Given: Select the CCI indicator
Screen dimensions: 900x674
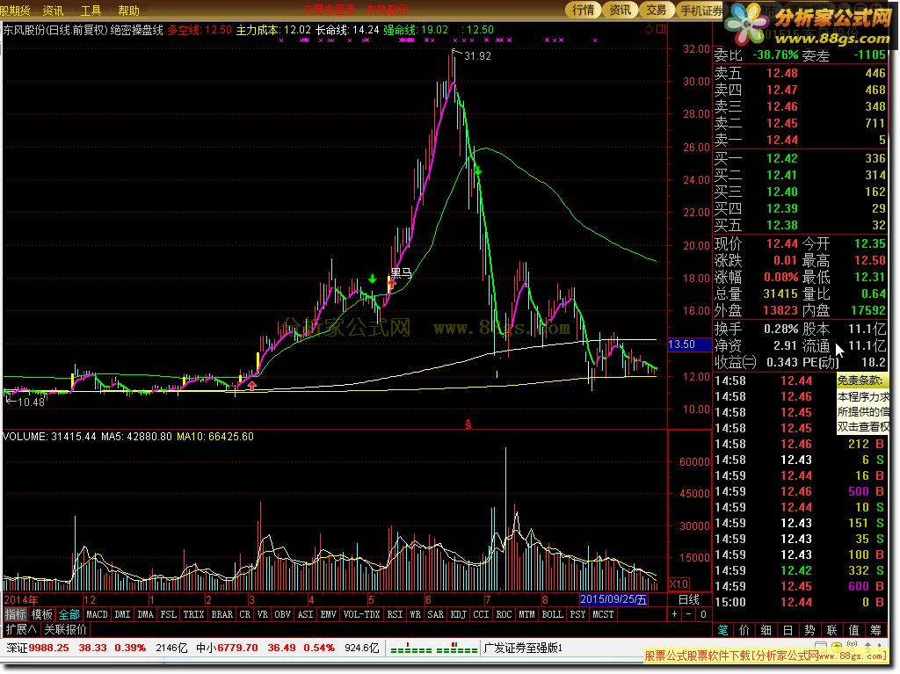Looking at the screenshot, I should coord(481,614).
